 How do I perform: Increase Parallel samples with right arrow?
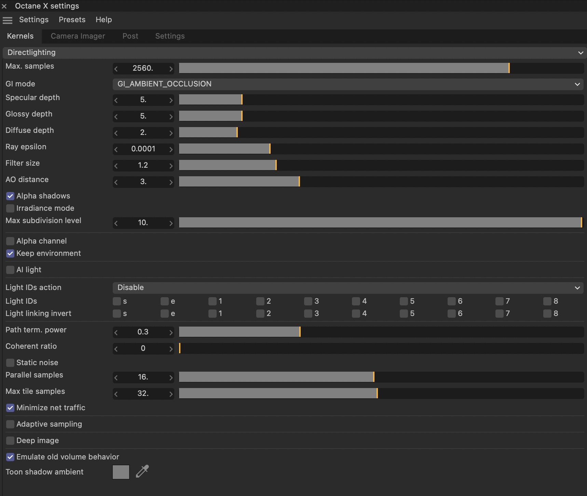[x=171, y=377]
